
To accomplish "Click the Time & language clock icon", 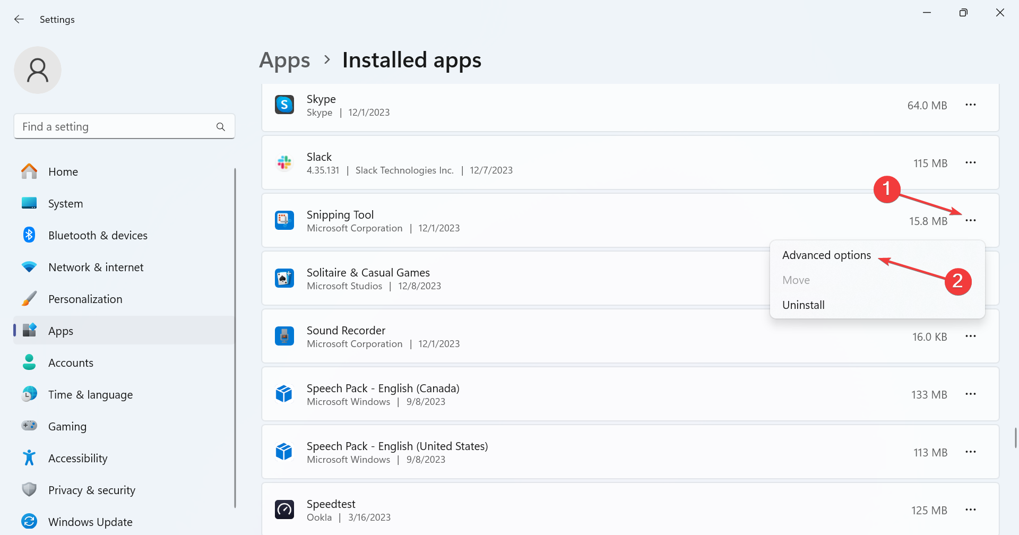I will 29,394.
